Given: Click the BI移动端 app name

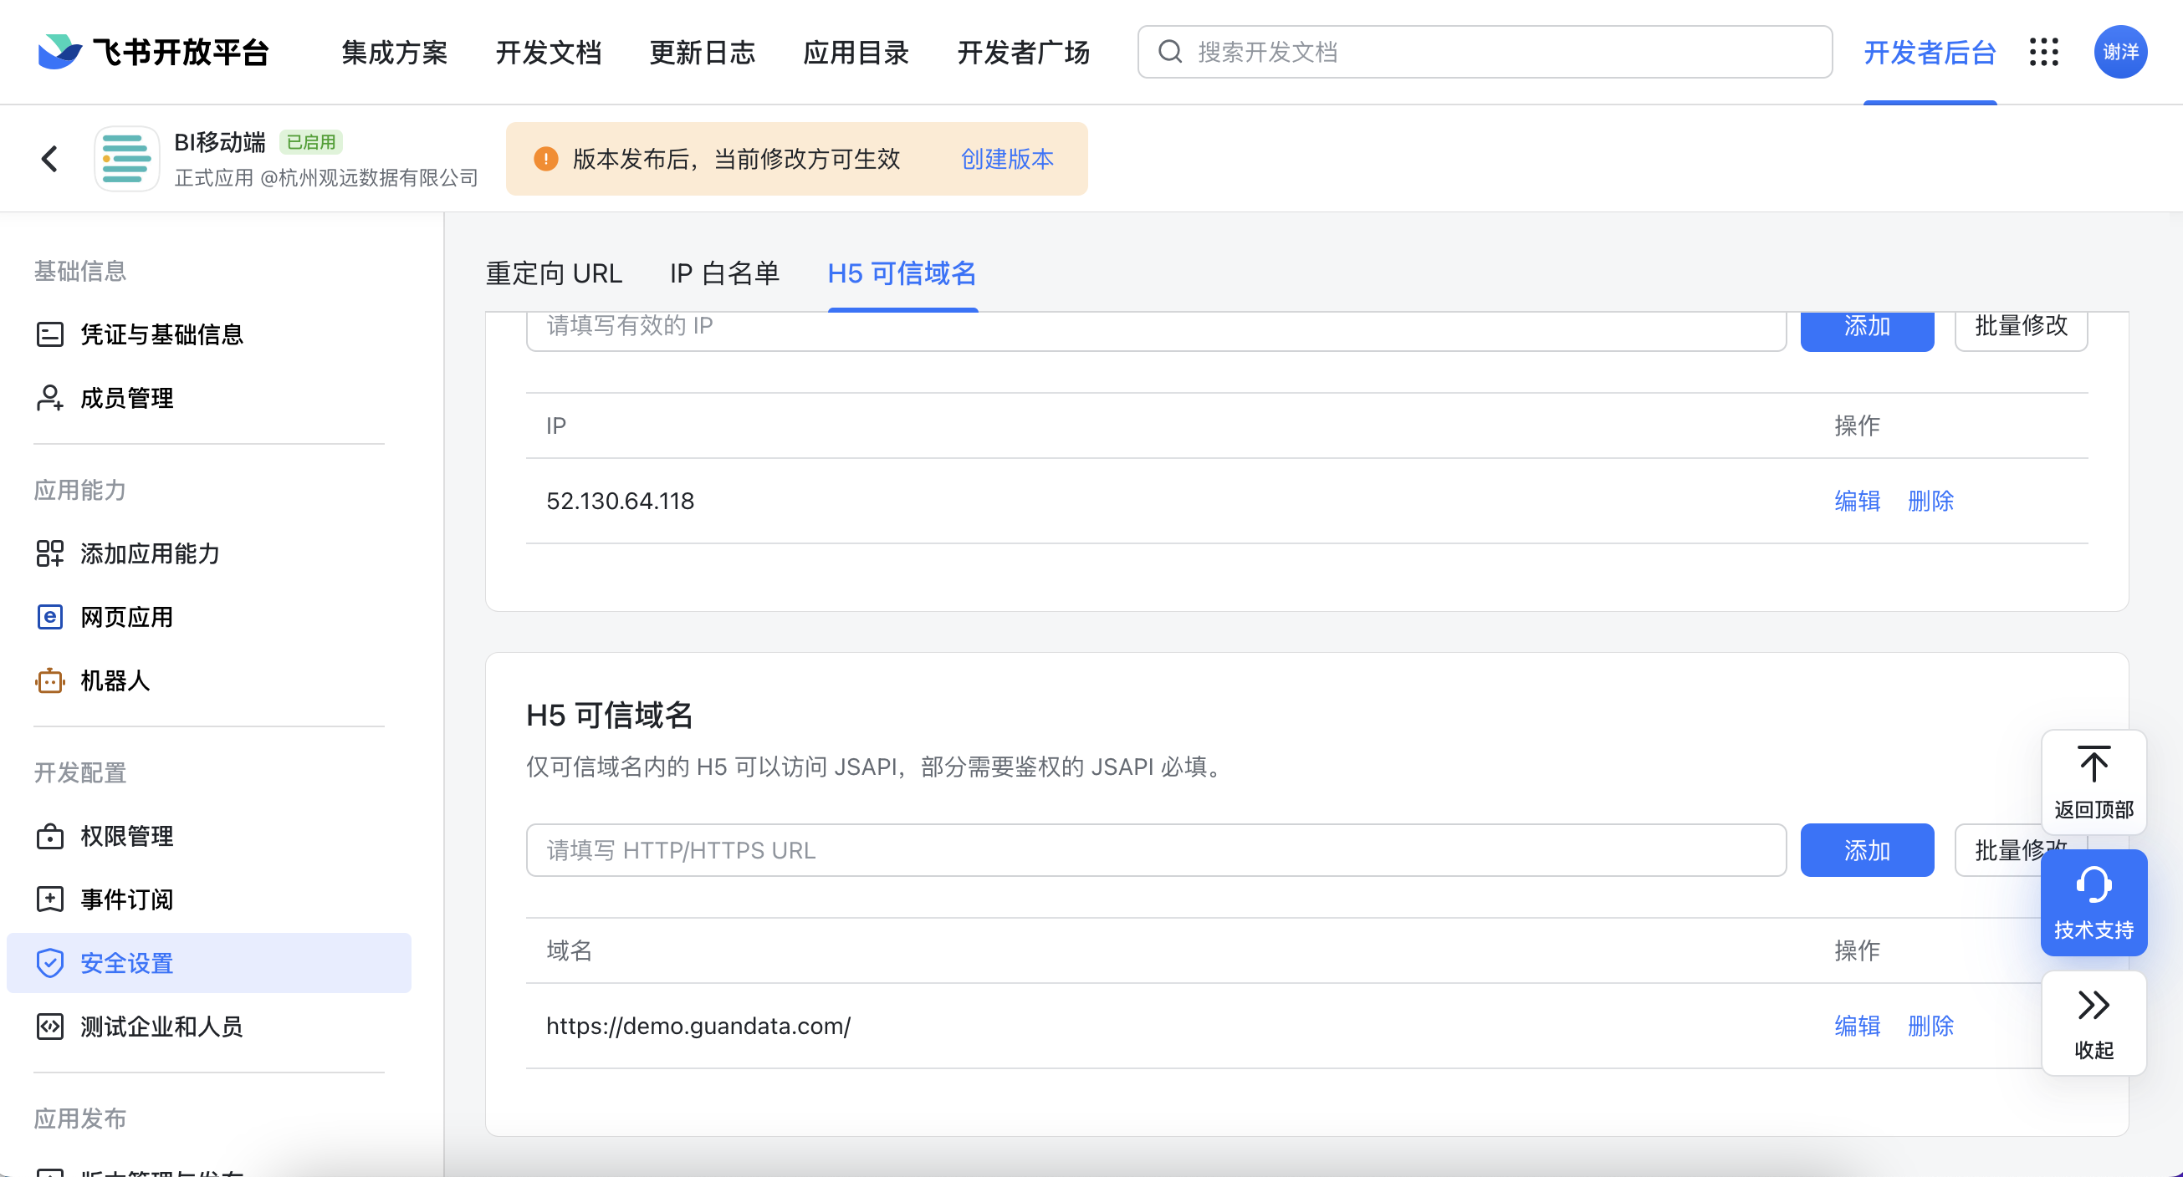Looking at the screenshot, I should click(x=219, y=142).
